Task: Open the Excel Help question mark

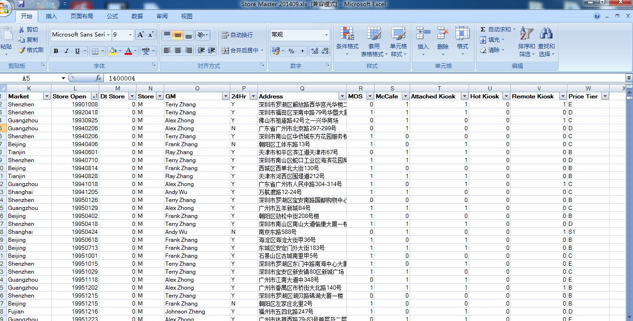Action: click(x=597, y=16)
